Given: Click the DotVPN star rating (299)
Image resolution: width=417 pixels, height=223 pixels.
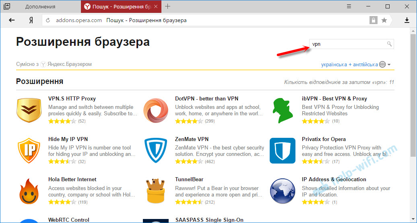Looking at the screenshot, I should coord(189,121).
